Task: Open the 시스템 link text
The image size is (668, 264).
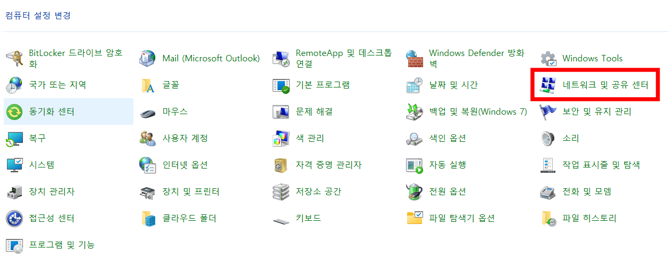Action: click(x=42, y=165)
